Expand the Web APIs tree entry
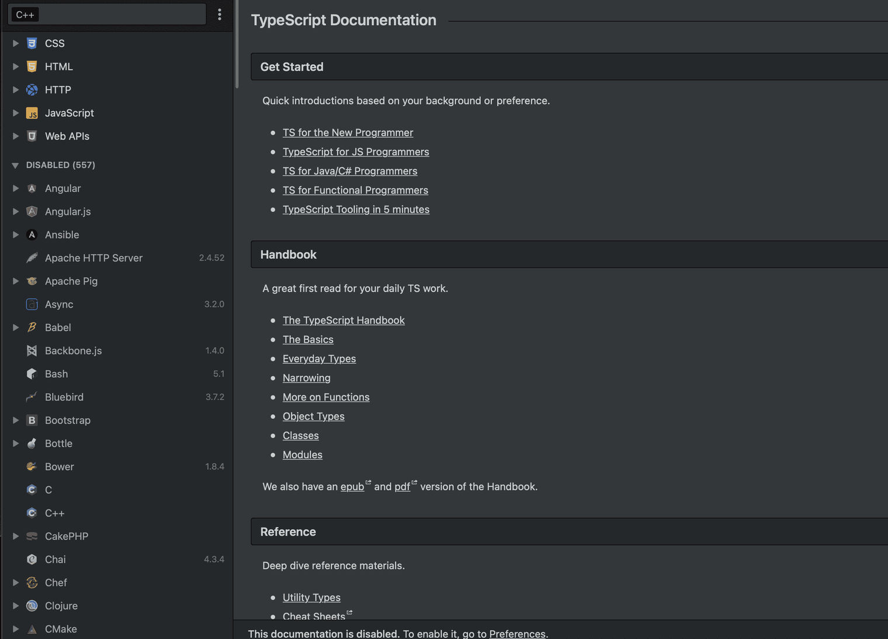888x639 pixels. (16, 136)
